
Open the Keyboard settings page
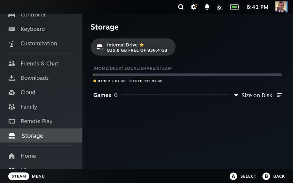41,29
